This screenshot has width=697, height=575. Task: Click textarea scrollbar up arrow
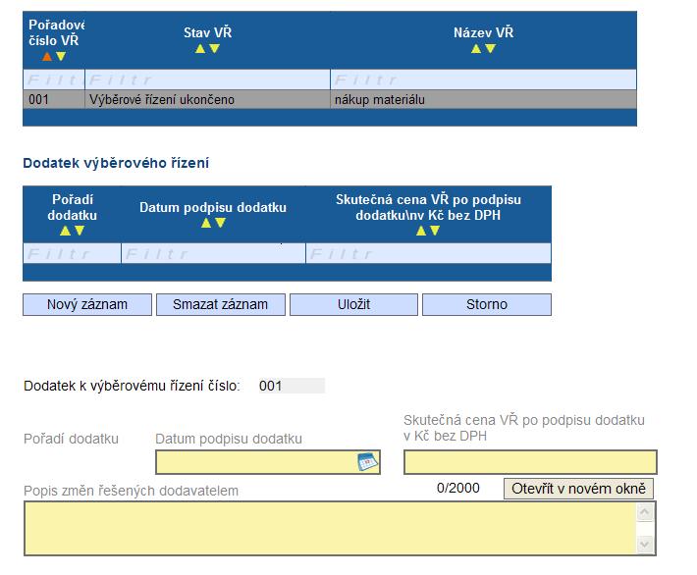(x=645, y=512)
